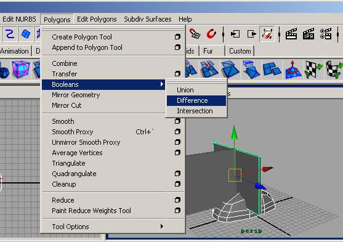Click the four blue planes shelf icon
Screen dimensions: 343x242
(272, 69)
